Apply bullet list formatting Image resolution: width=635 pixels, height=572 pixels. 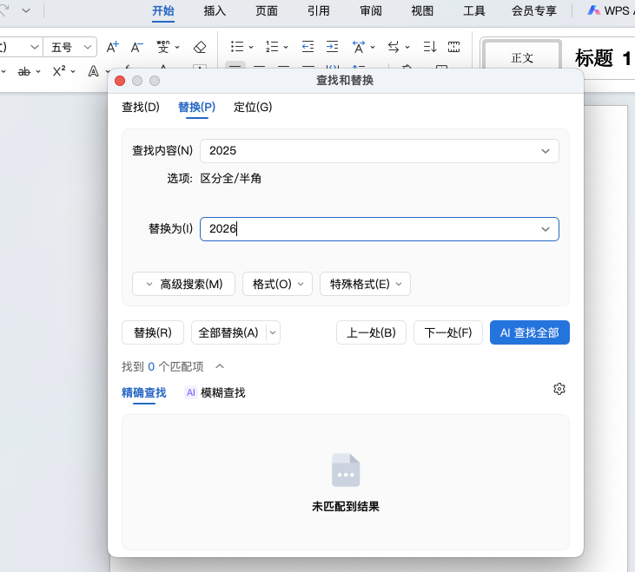pyautogui.click(x=237, y=47)
